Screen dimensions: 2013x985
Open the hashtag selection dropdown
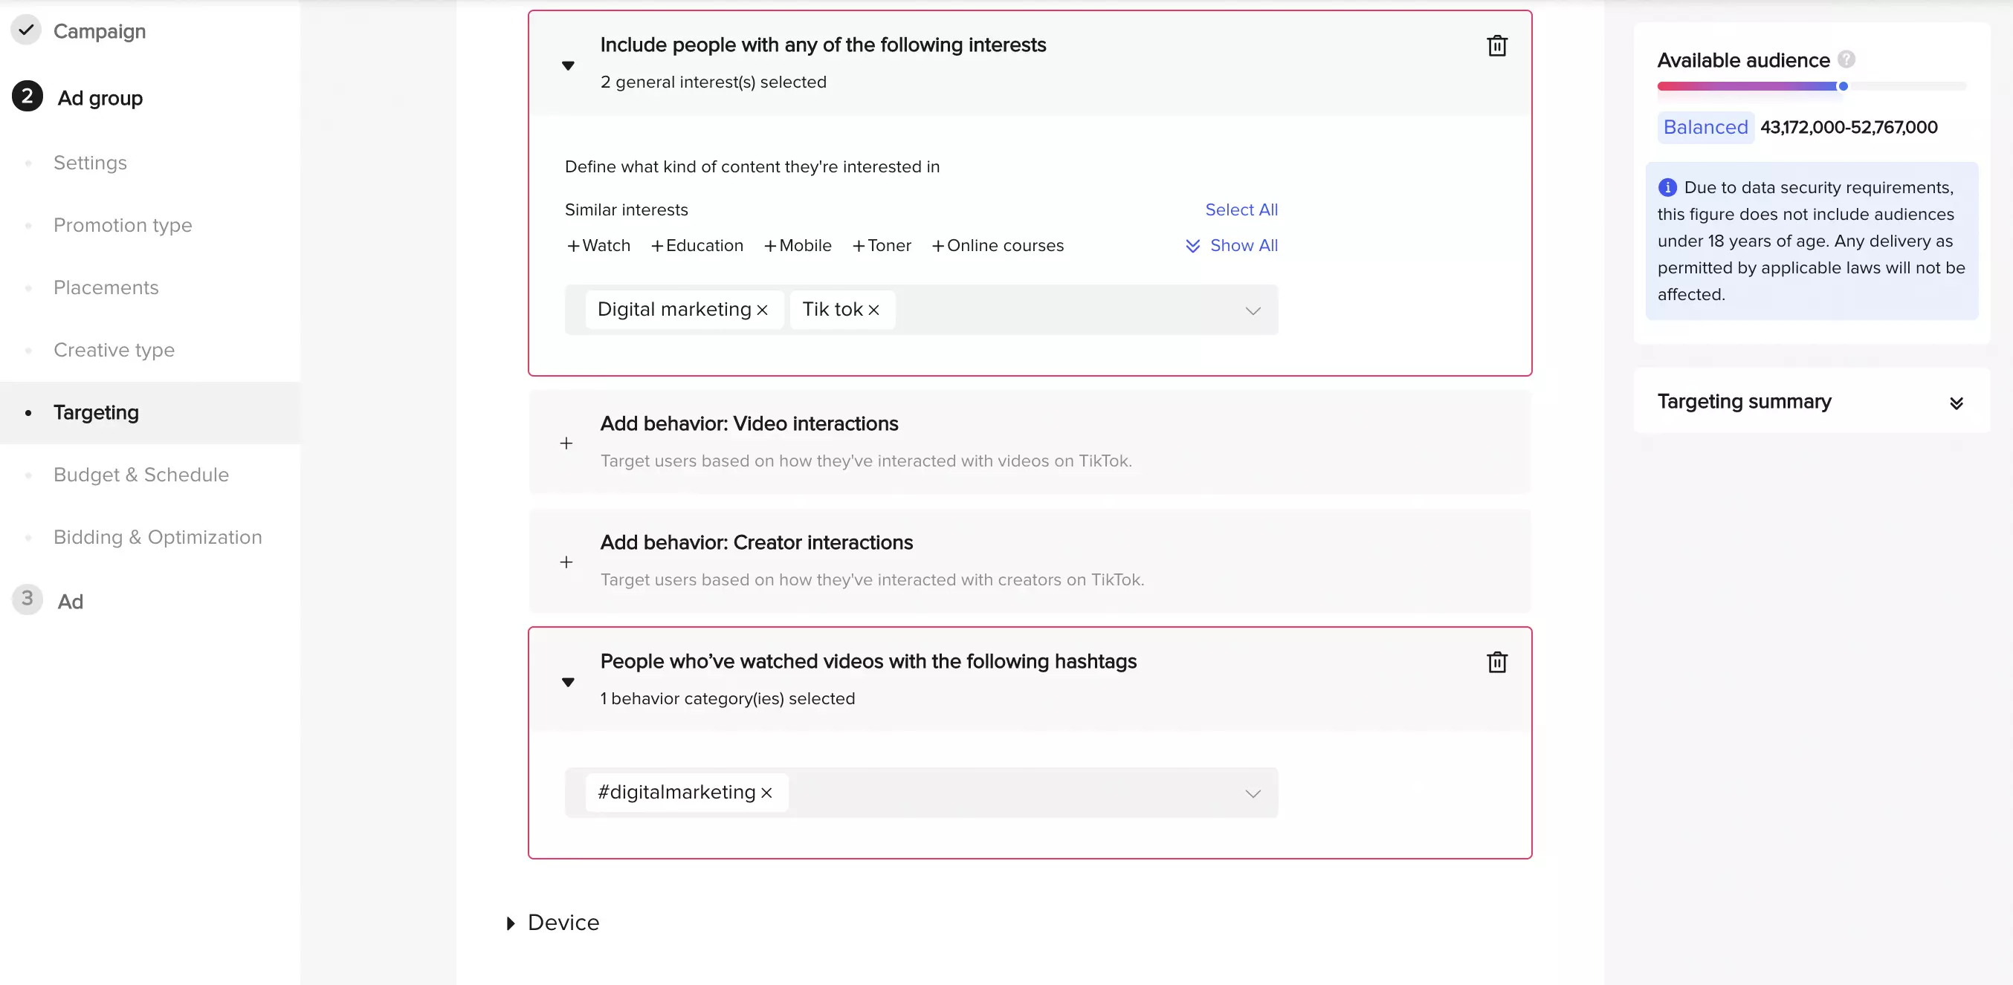[x=1253, y=793]
